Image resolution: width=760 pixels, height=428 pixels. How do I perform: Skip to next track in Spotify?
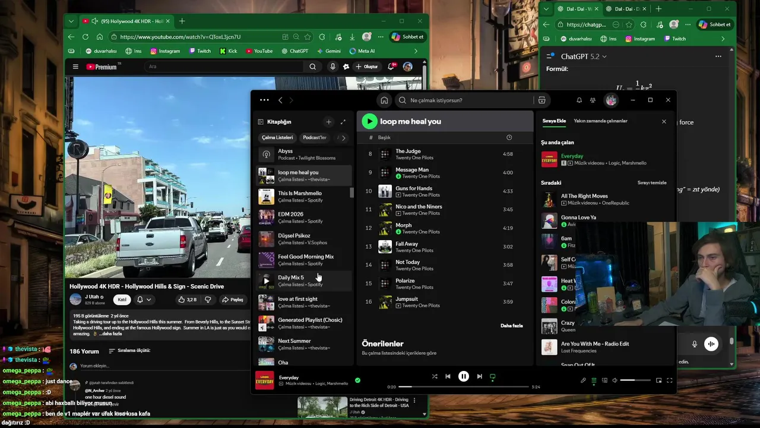(479, 376)
